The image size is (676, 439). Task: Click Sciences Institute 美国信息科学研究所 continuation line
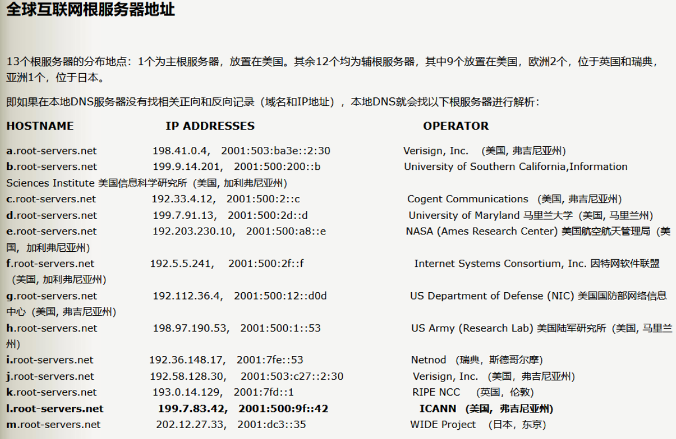coord(147,183)
